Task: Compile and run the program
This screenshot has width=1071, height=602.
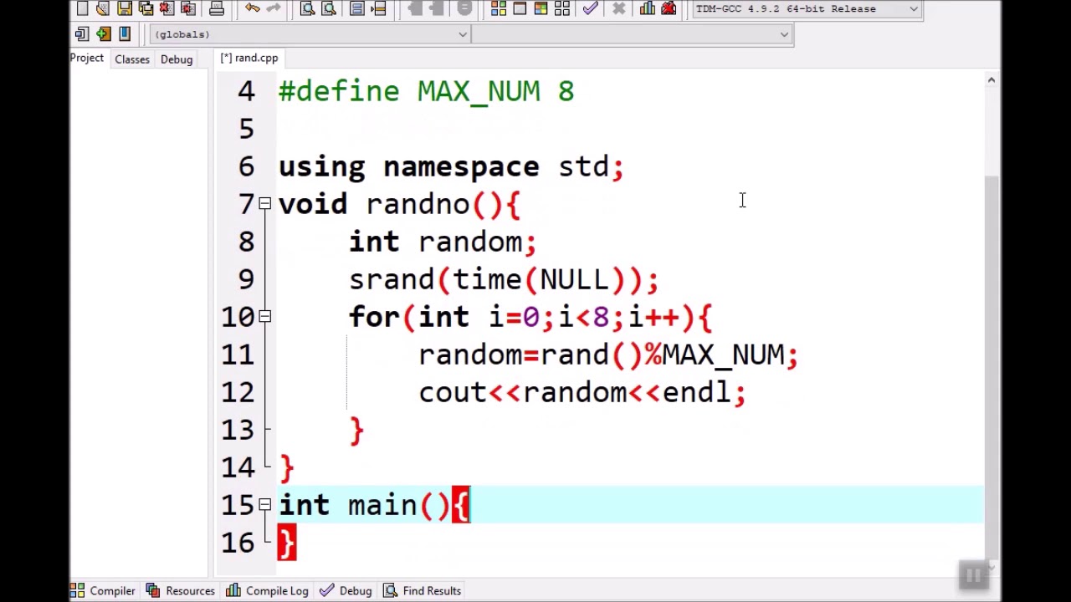Action: [541, 8]
